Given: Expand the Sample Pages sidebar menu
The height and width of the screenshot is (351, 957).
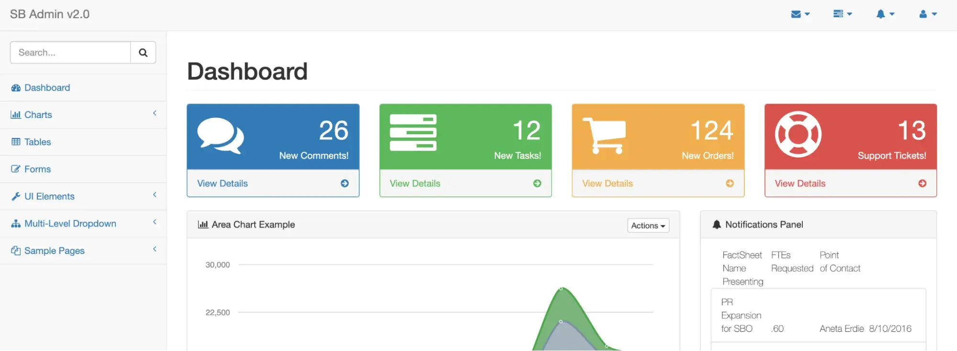Looking at the screenshot, I should click(x=83, y=251).
